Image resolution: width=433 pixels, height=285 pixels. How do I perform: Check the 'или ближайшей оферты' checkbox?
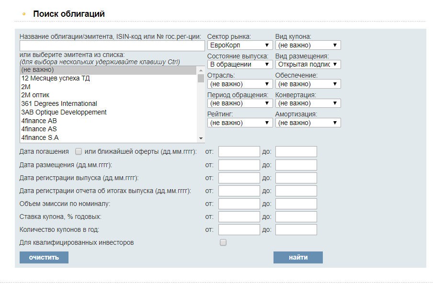(79, 152)
